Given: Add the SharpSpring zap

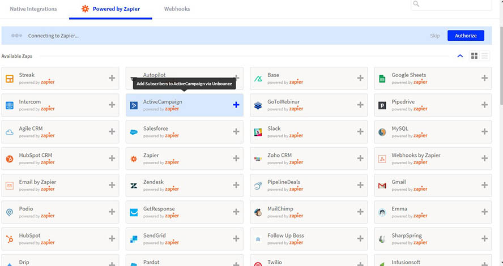Looking at the screenshot, I should tap(484, 238).
